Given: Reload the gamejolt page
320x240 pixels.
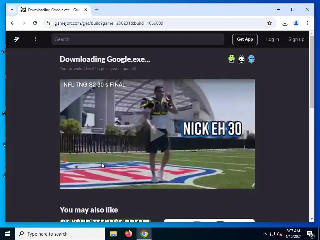Looking at the screenshot, I should (35, 23).
